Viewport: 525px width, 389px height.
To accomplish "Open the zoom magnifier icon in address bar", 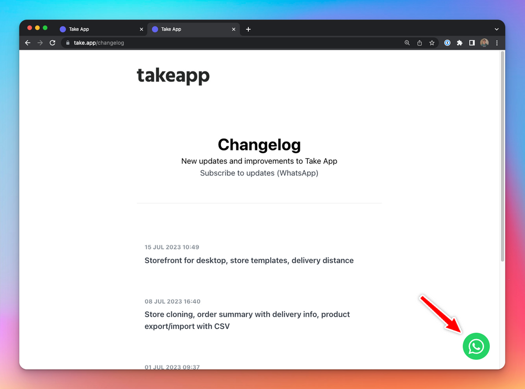I will coord(407,43).
